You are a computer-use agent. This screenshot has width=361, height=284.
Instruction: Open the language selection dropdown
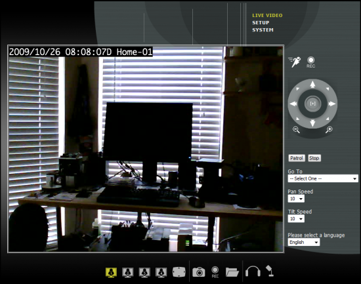[304, 242]
